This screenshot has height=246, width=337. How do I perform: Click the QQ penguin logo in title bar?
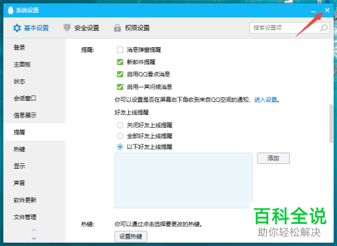tap(11, 10)
